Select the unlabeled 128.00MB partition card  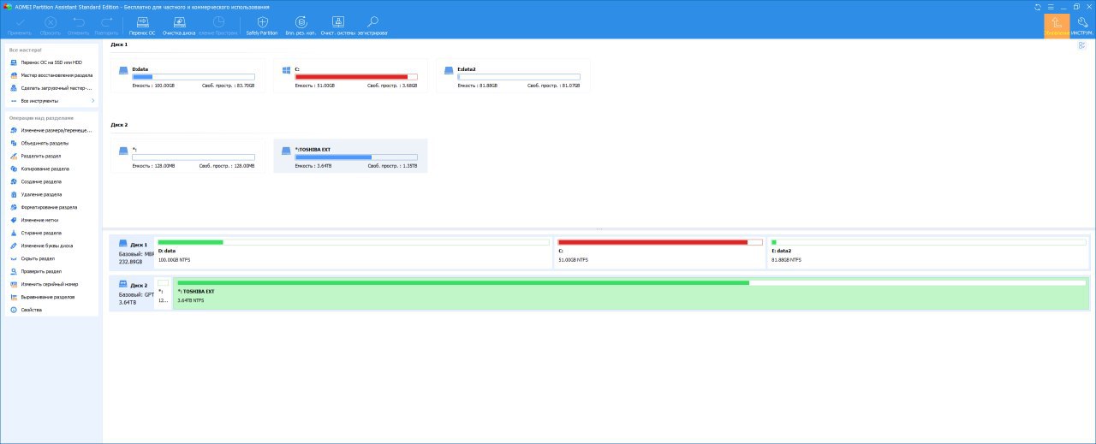188,156
